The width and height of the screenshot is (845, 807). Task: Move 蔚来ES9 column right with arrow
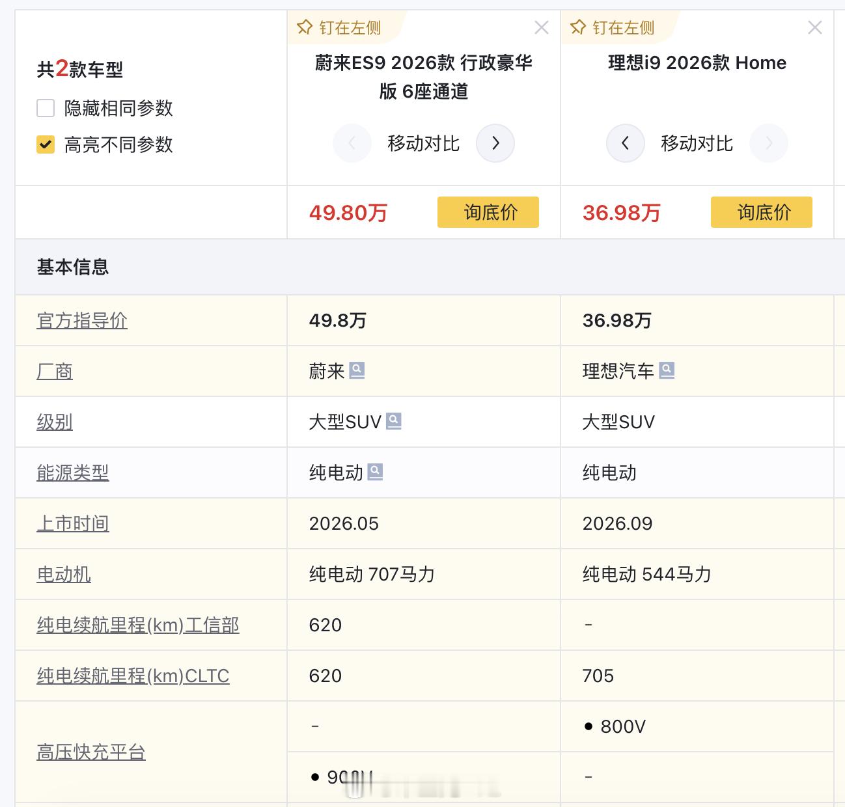[495, 143]
